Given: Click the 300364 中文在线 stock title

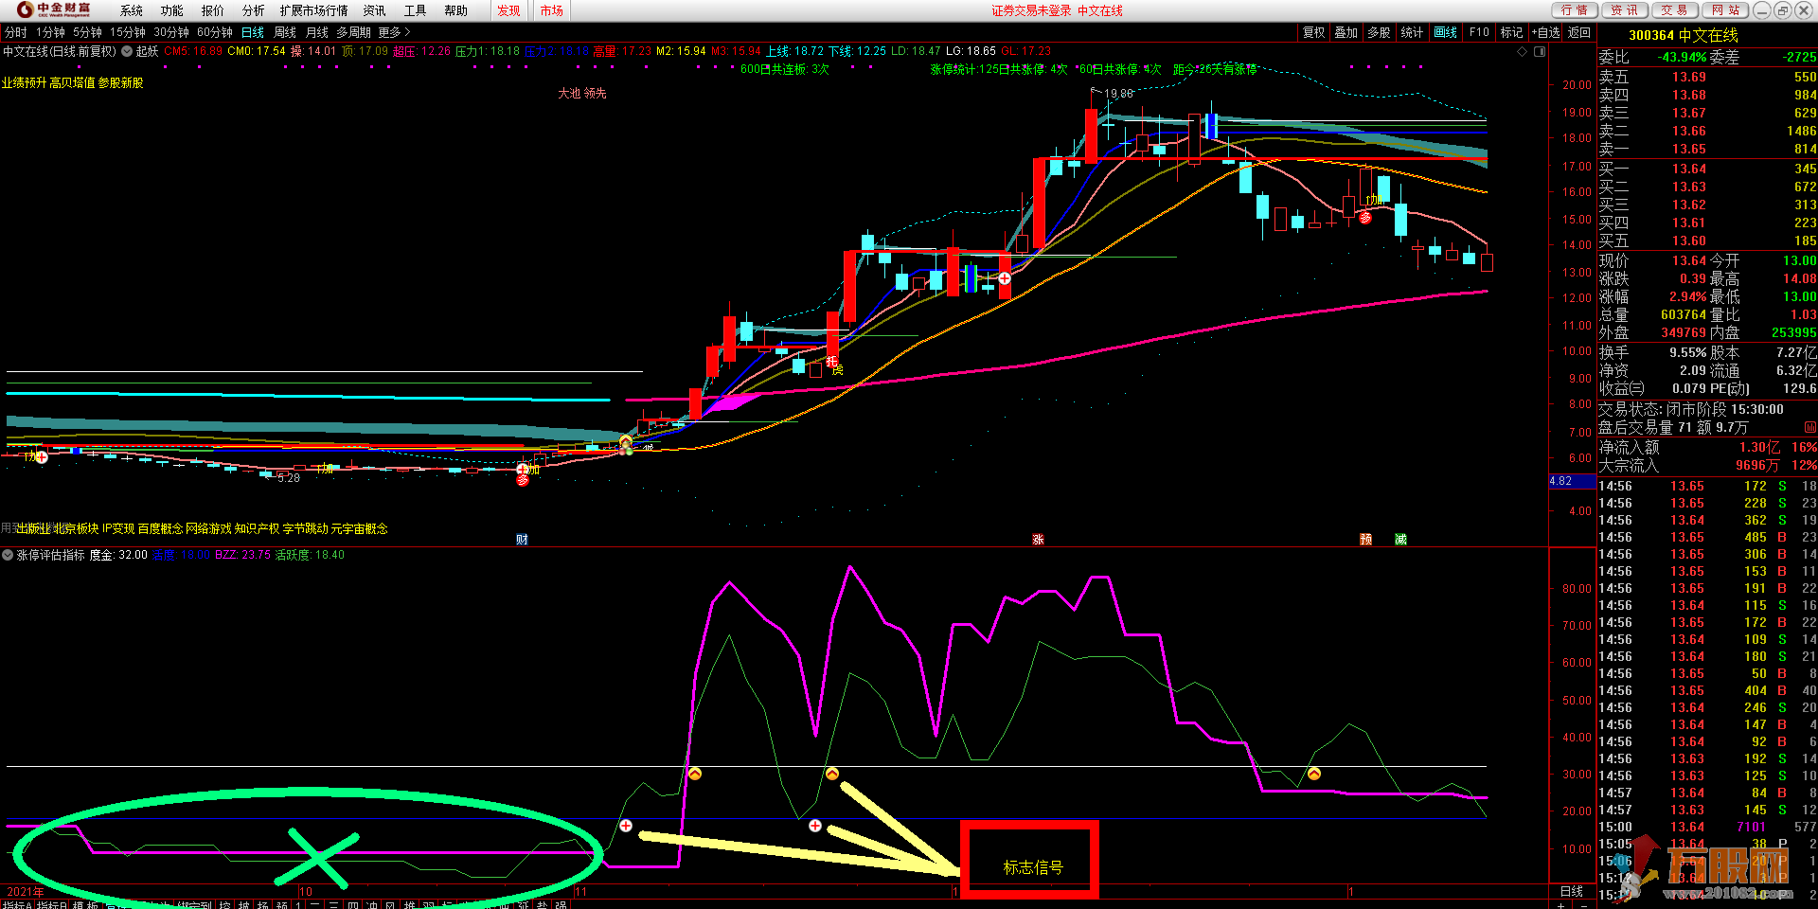Looking at the screenshot, I should coord(1683,35).
